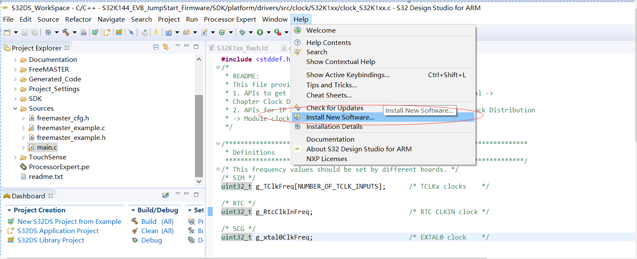The width and height of the screenshot is (637, 259).
Task: Click the green Run toolbar button
Action: click(x=260, y=32)
